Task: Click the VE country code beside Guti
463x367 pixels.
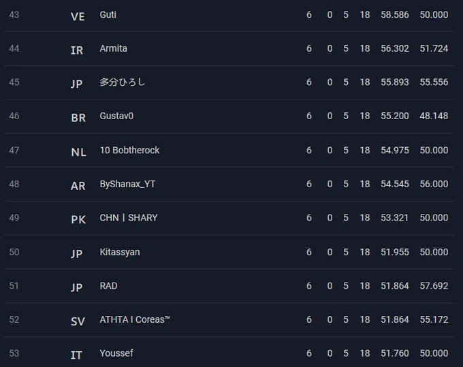Action: pos(78,16)
